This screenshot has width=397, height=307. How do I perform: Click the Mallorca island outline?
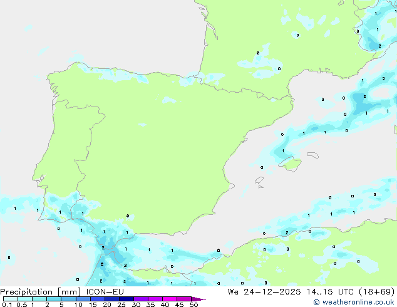(290, 164)
